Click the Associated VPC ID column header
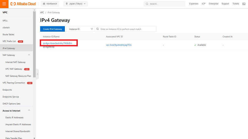The image size is (248, 139). click(114, 37)
